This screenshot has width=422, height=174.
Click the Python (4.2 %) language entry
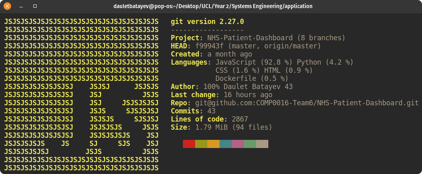tap(325, 62)
